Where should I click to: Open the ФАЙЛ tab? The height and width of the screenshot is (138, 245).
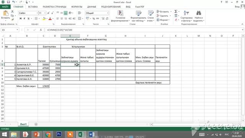[5, 7]
